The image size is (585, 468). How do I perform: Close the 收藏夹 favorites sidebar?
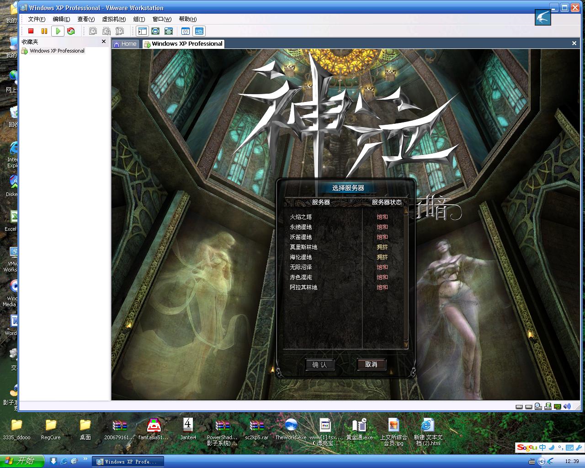point(104,42)
